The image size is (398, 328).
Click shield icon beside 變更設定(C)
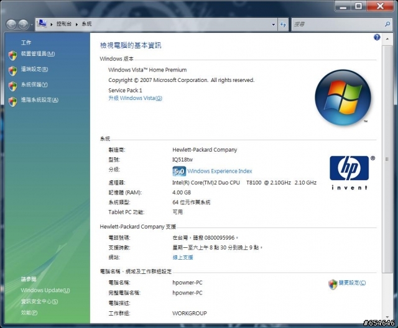click(333, 285)
